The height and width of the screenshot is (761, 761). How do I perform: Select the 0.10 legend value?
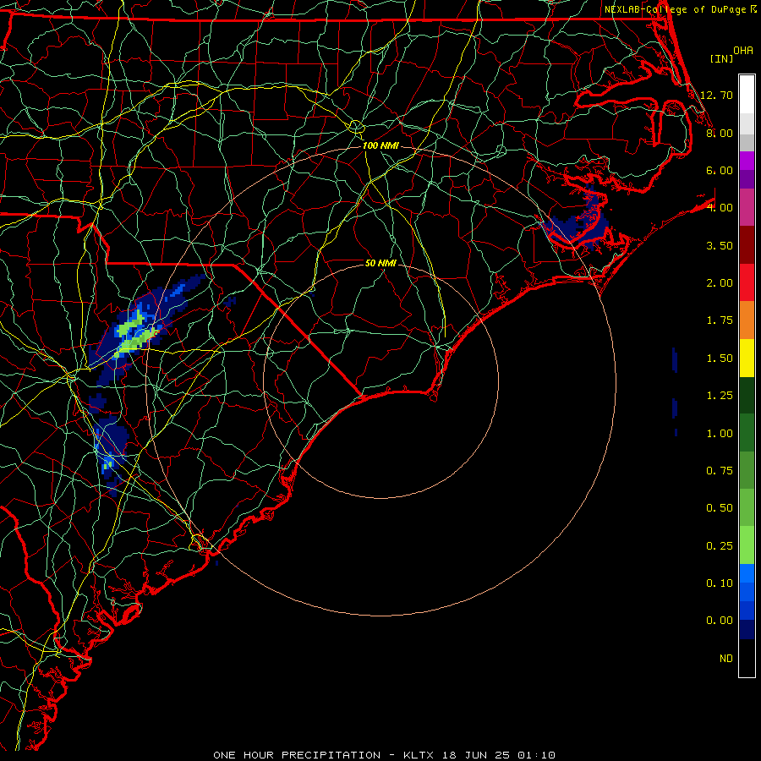(x=720, y=583)
